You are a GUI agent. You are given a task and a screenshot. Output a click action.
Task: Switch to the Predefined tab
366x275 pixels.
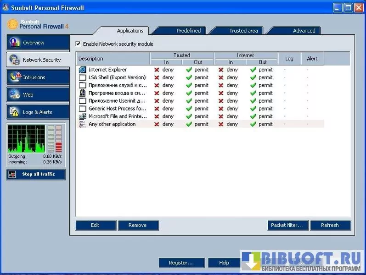(x=188, y=31)
